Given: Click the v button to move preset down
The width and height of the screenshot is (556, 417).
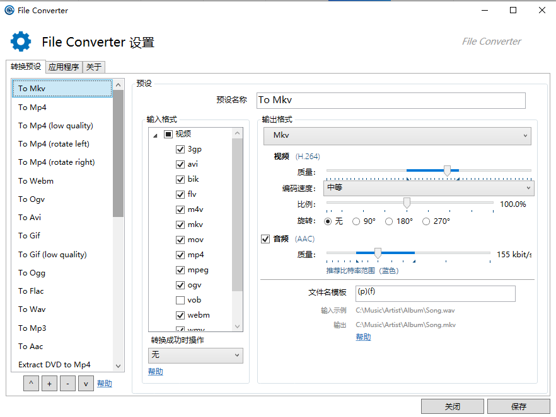Looking at the screenshot, I should tap(86, 383).
